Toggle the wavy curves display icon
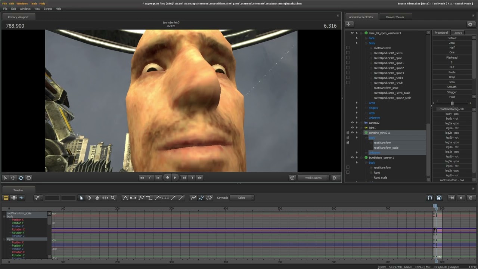 click(x=209, y=198)
